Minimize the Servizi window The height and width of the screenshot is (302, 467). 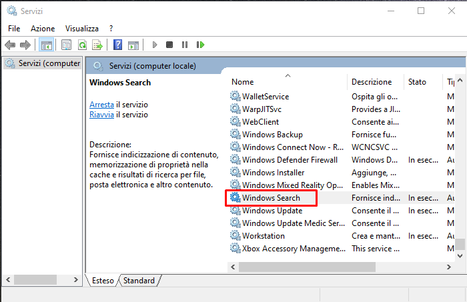point(391,11)
